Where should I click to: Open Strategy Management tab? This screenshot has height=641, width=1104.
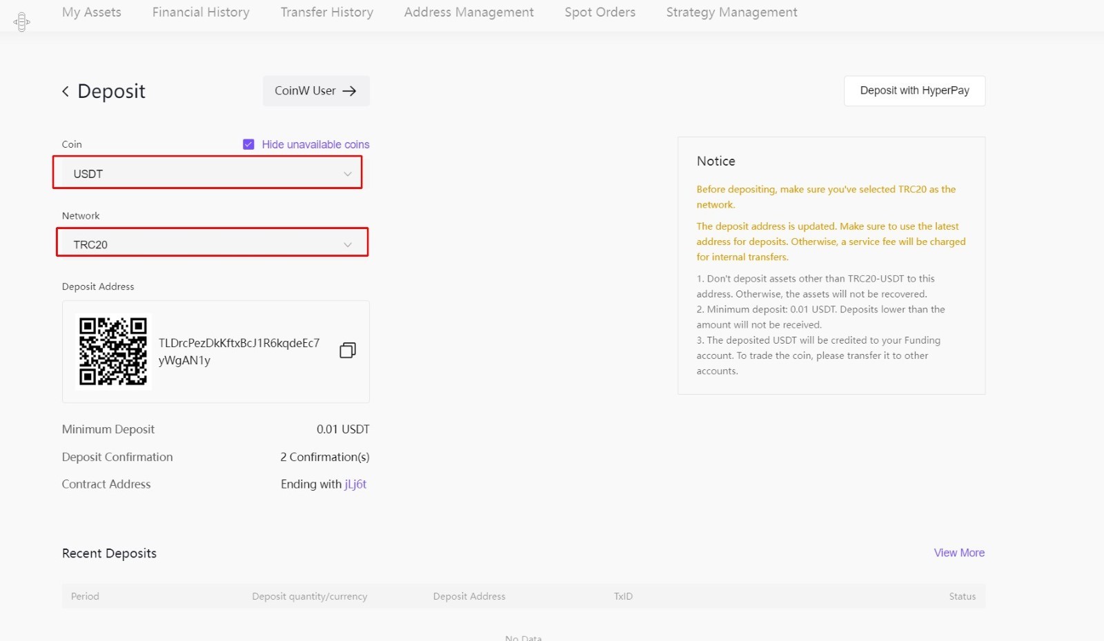pos(731,12)
